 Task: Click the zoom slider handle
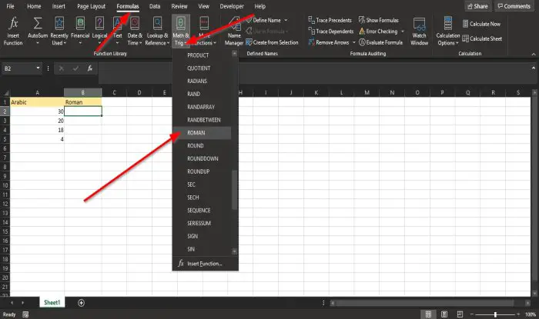495,314
